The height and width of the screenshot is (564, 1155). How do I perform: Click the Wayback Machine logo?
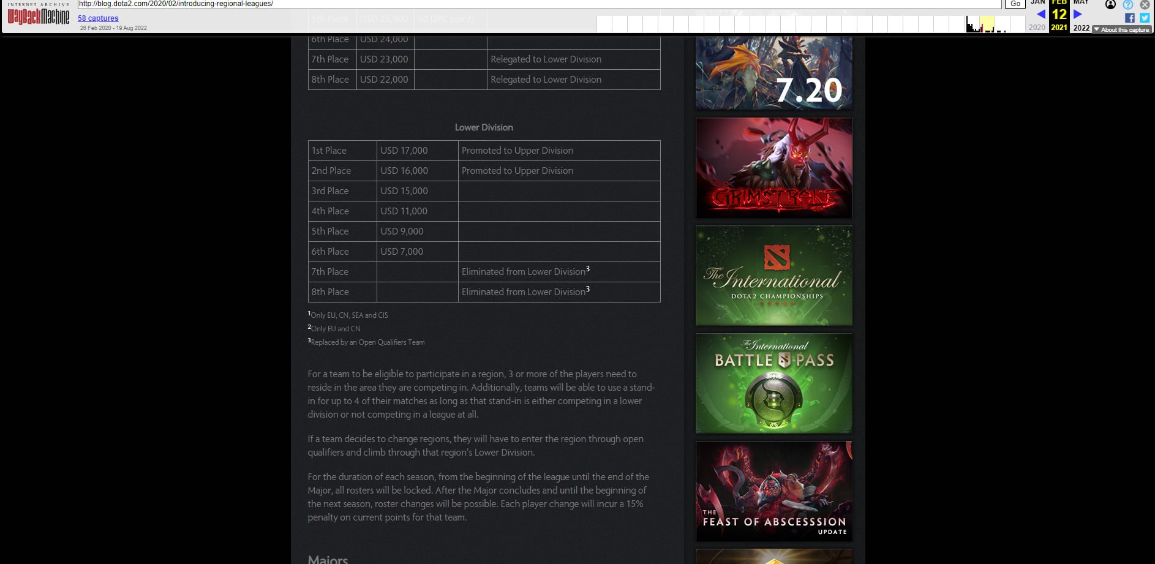pyautogui.click(x=38, y=15)
